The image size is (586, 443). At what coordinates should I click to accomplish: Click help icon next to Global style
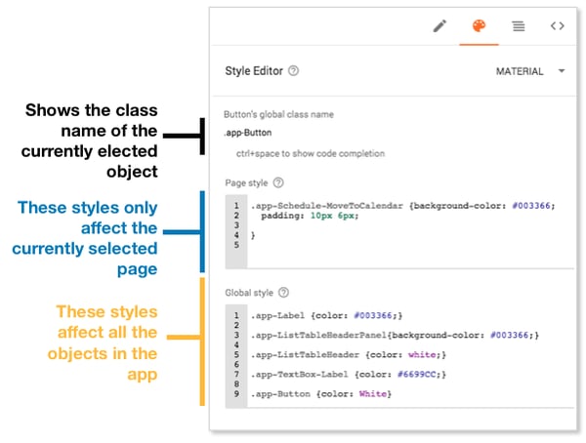(283, 292)
